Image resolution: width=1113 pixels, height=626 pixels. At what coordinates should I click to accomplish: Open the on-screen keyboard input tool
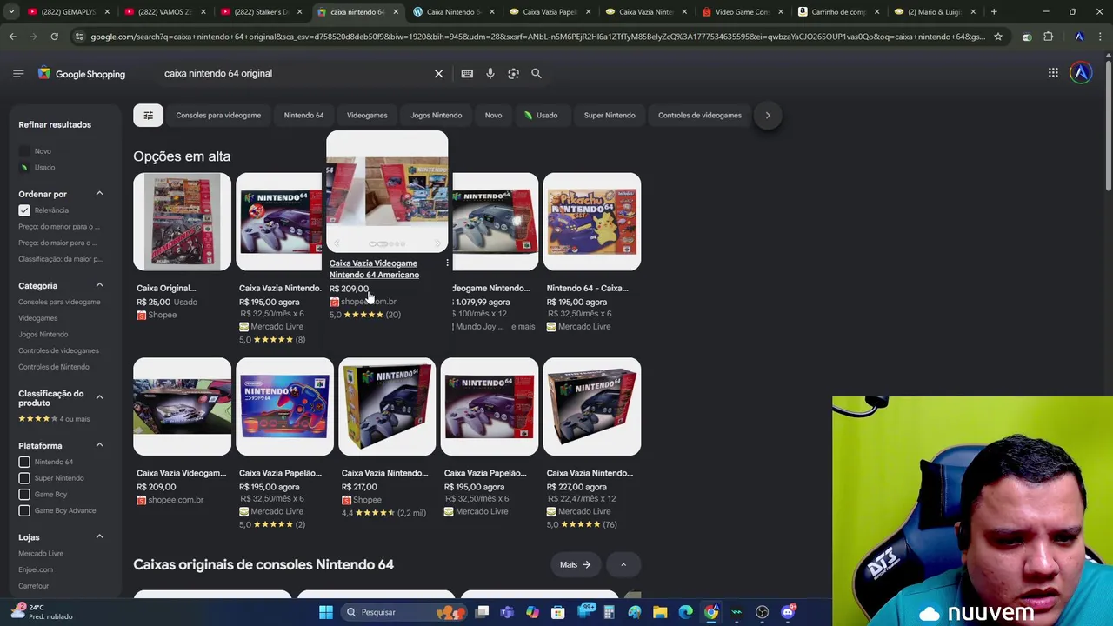tap(467, 74)
